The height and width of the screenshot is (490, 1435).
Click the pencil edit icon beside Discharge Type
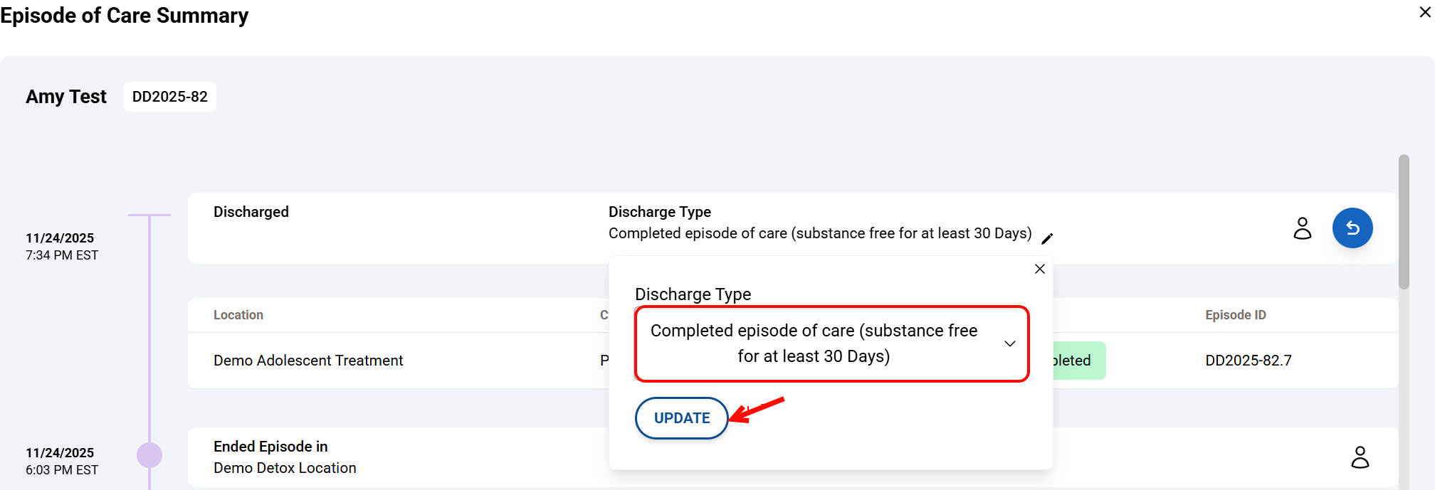click(x=1046, y=239)
